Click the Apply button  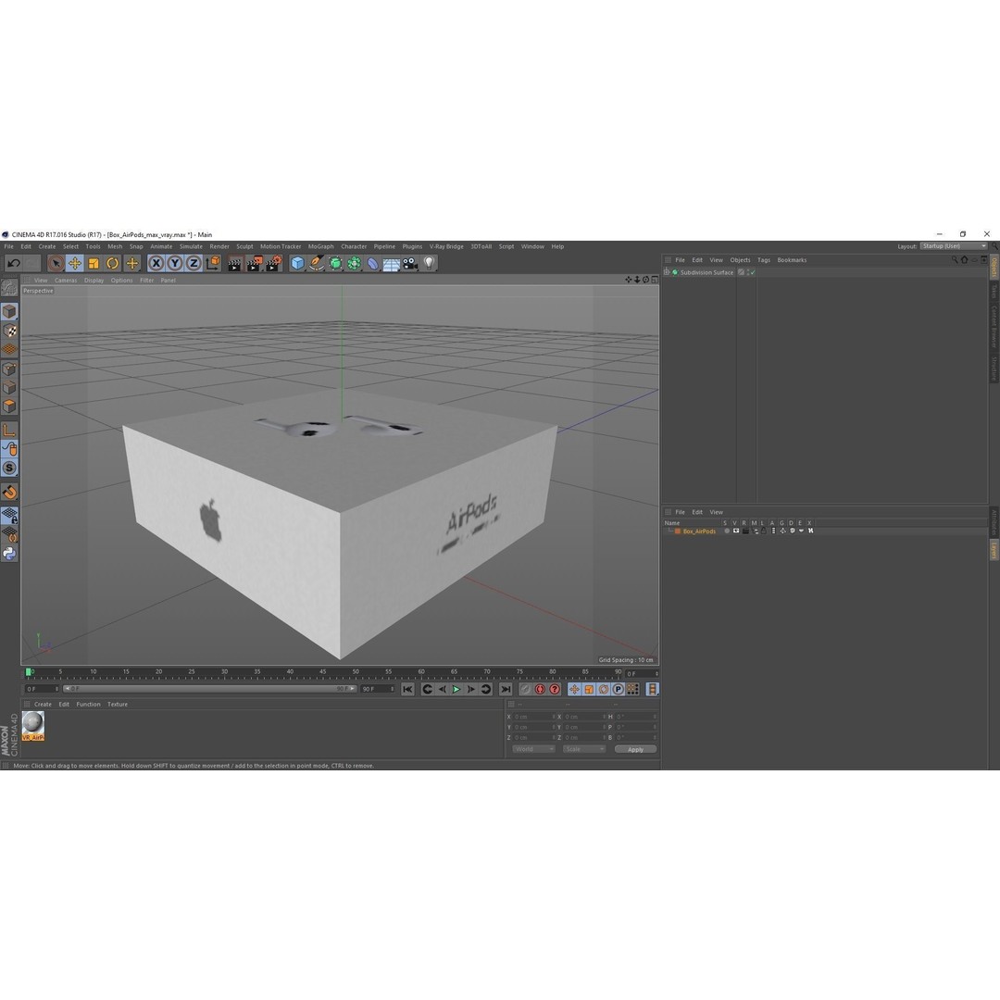point(636,749)
